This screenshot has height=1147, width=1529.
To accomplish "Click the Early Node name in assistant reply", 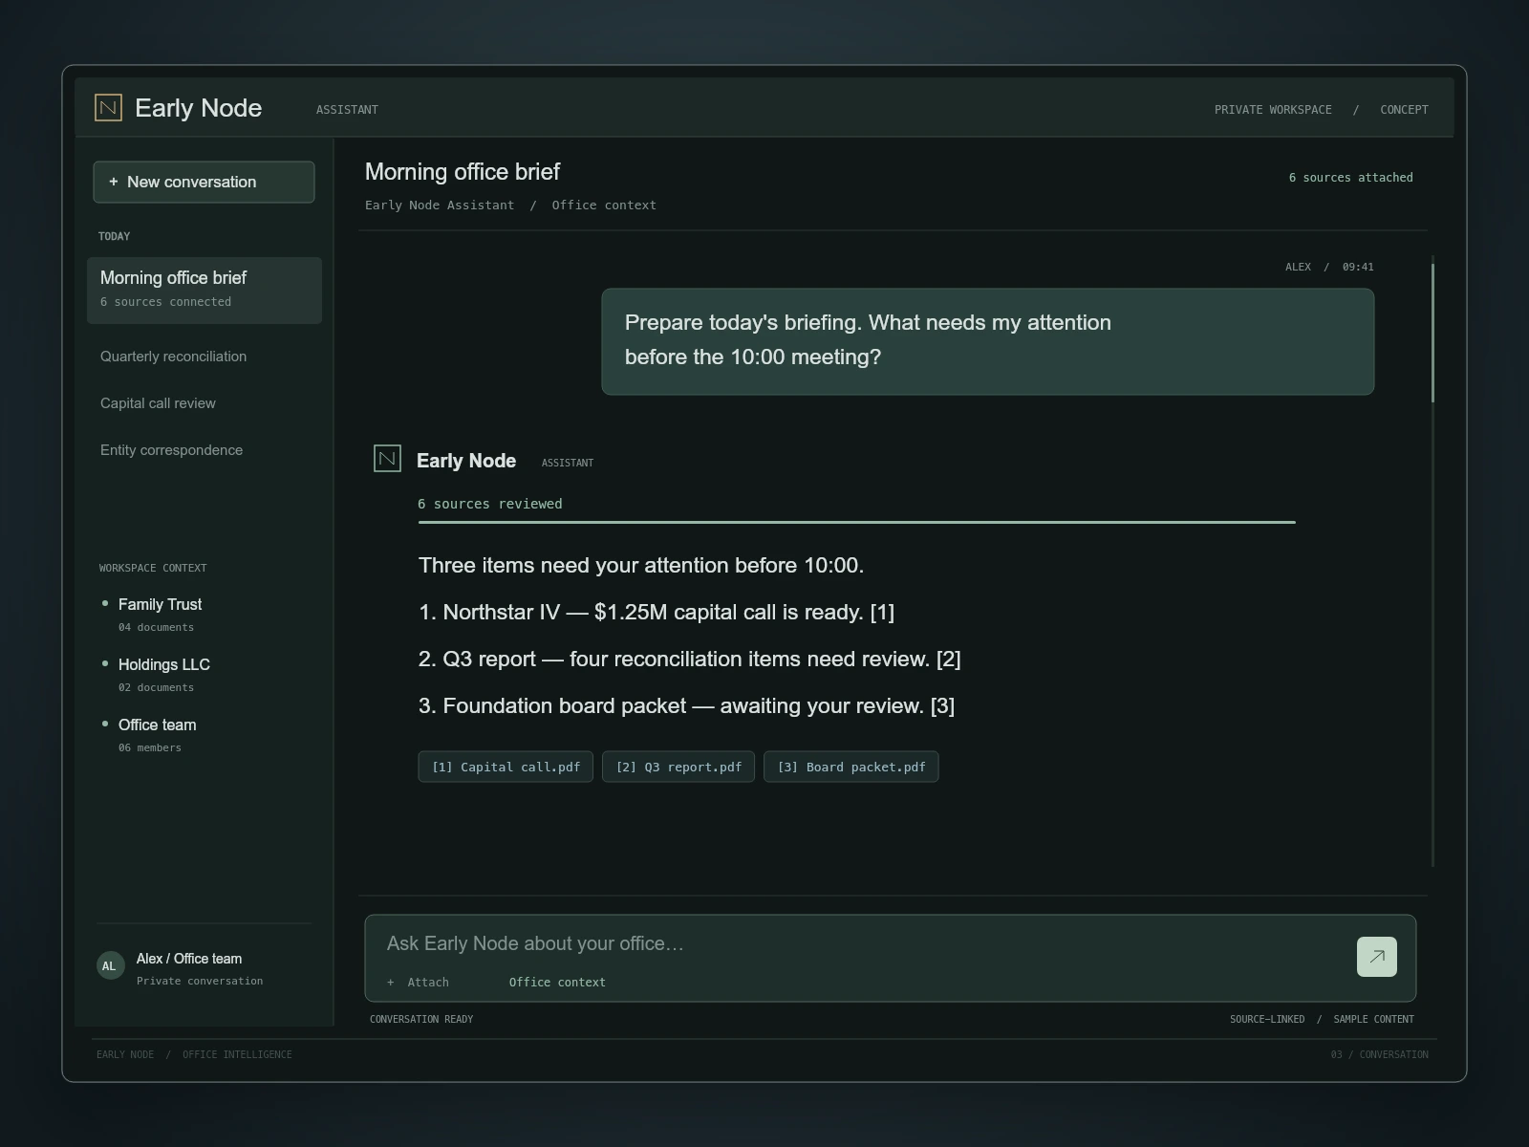I will coord(466,461).
